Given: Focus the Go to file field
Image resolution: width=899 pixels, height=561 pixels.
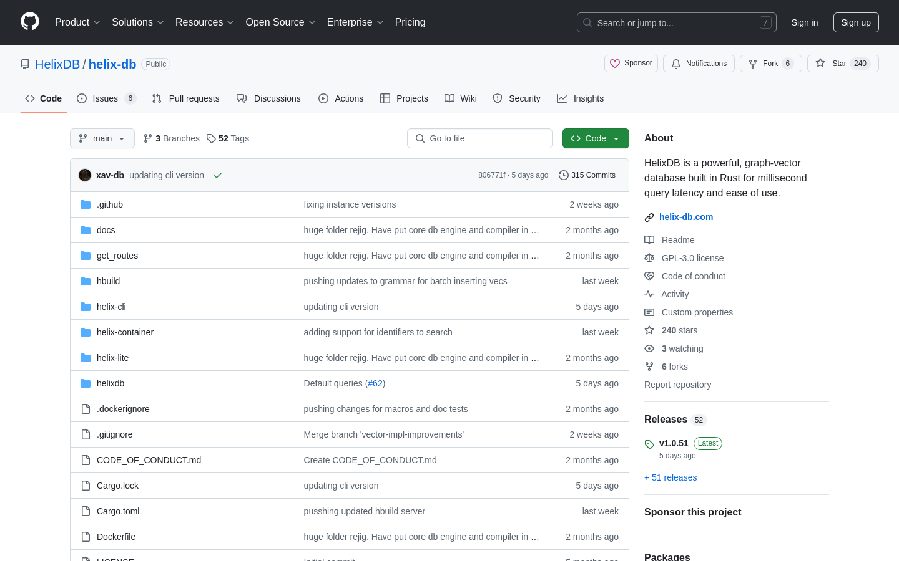Looking at the screenshot, I should (x=479, y=138).
